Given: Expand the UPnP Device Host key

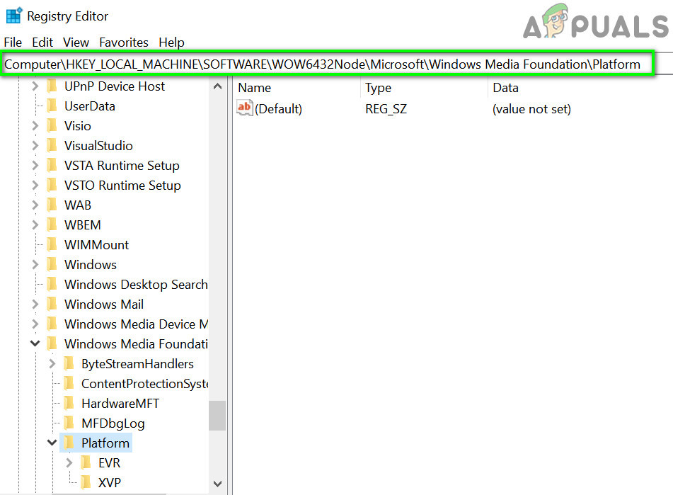Looking at the screenshot, I should click(x=35, y=86).
